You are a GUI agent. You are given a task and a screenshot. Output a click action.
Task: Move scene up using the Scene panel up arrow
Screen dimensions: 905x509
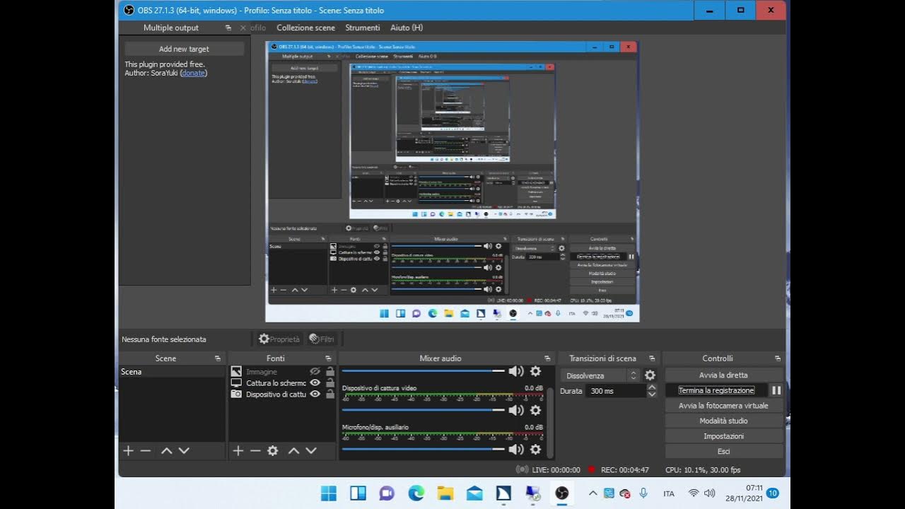tap(167, 451)
